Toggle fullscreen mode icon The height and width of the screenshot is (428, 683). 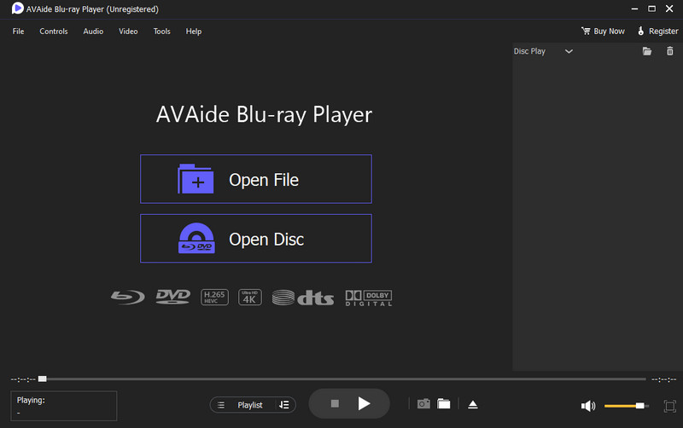[x=670, y=406]
